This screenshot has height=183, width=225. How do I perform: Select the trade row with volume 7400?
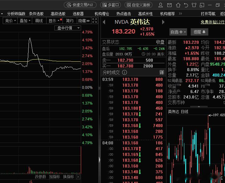tap(133, 126)
